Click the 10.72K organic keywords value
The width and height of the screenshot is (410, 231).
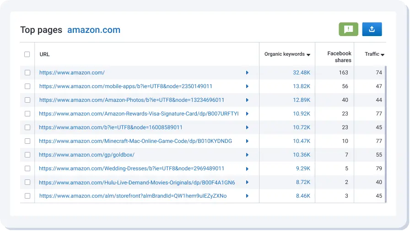coord(302,127)
